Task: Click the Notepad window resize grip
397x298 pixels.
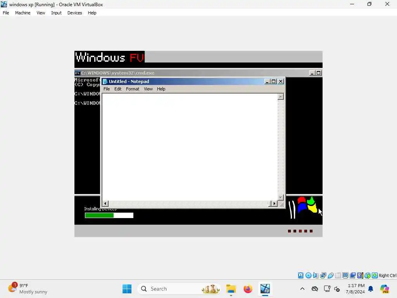Action: pyautogui.click(x=281, y=204)
